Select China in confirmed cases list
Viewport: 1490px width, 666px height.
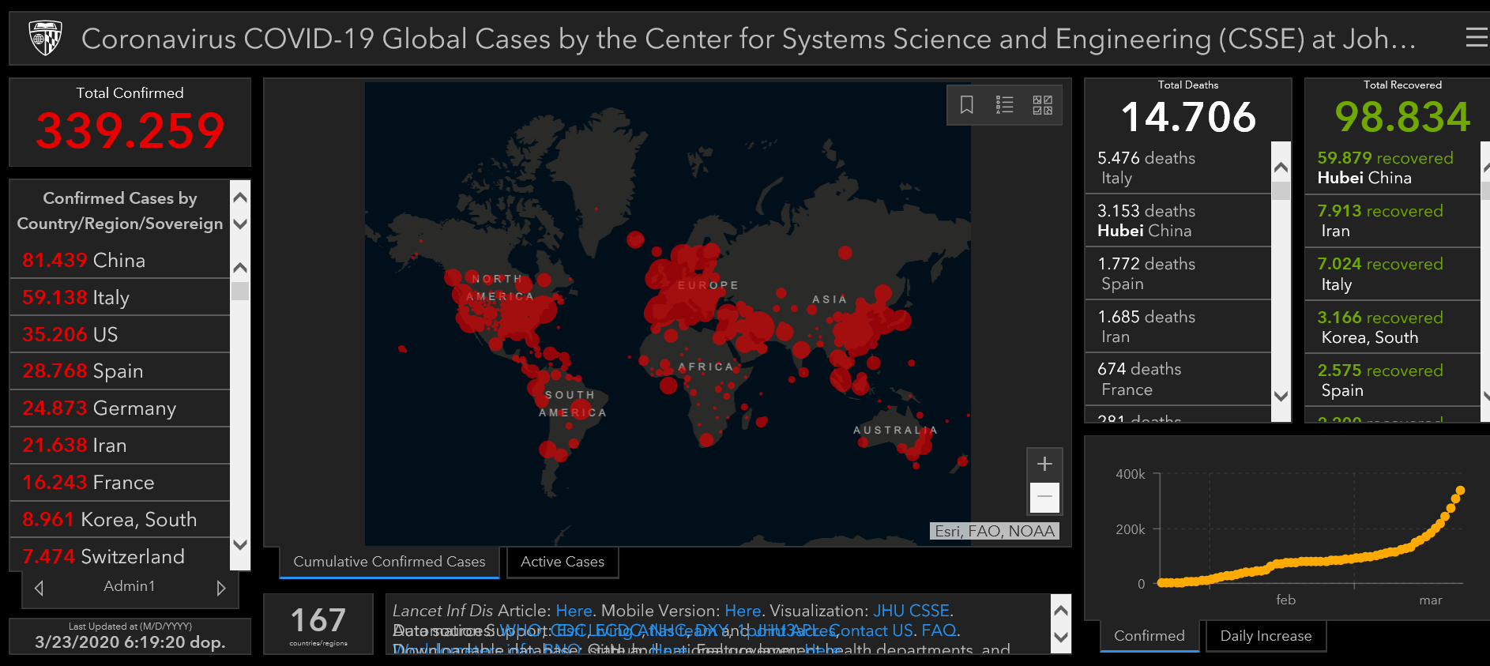click(x=119, y=260)
